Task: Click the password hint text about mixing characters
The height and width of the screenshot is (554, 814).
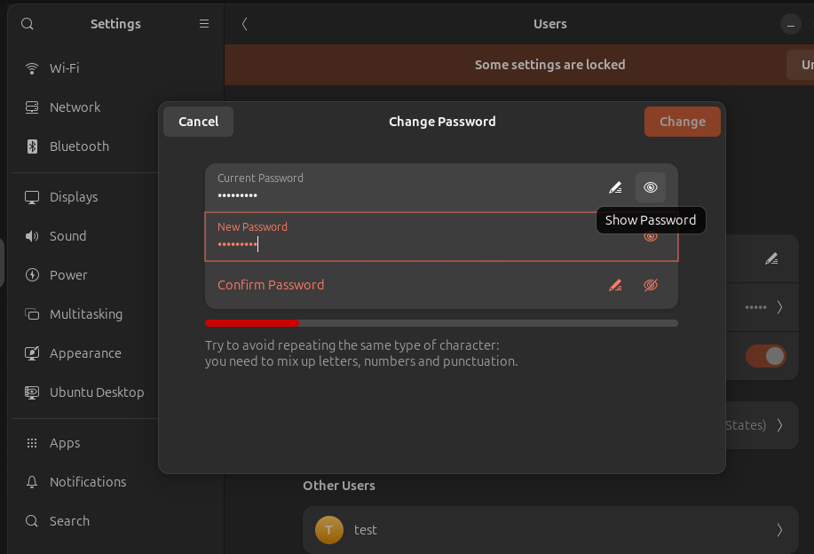Action: tap(361, 353)
